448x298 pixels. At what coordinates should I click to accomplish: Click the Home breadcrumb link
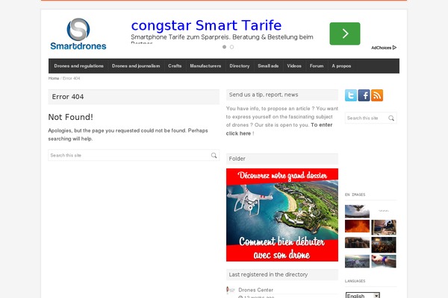click(x=54, y=78)
